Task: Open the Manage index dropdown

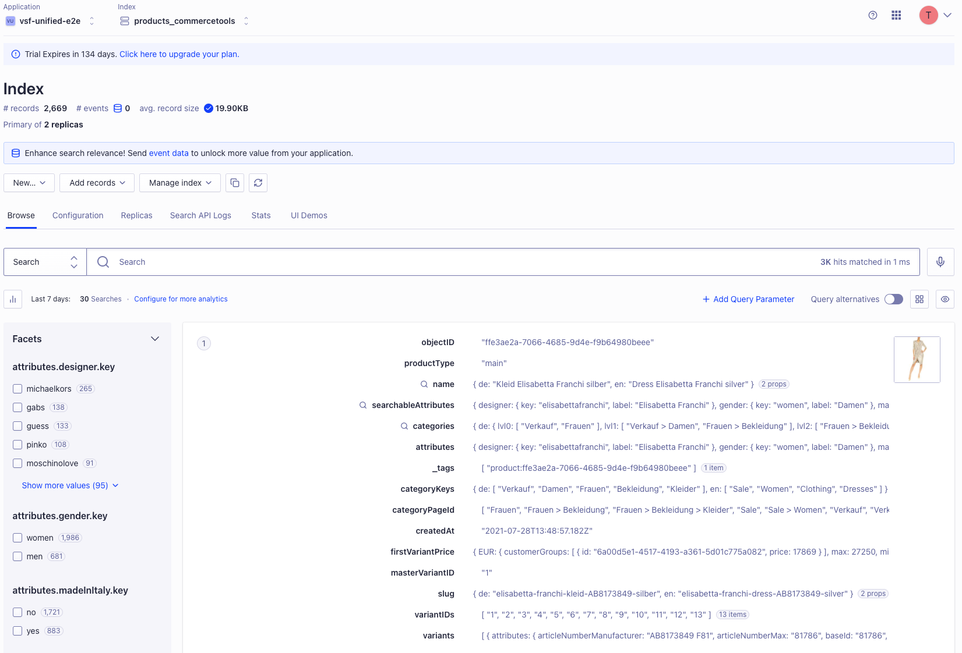Action: pos(179,183)
